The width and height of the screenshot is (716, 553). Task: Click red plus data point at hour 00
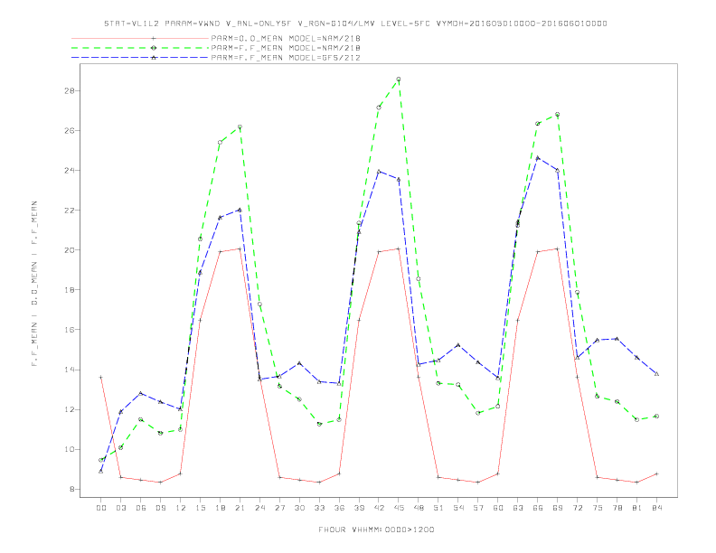pos(101,378)
